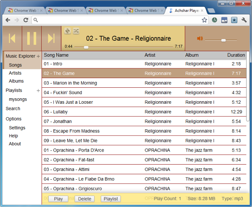
Task: Select song '01 - Intro'
Action: [144, 64]
